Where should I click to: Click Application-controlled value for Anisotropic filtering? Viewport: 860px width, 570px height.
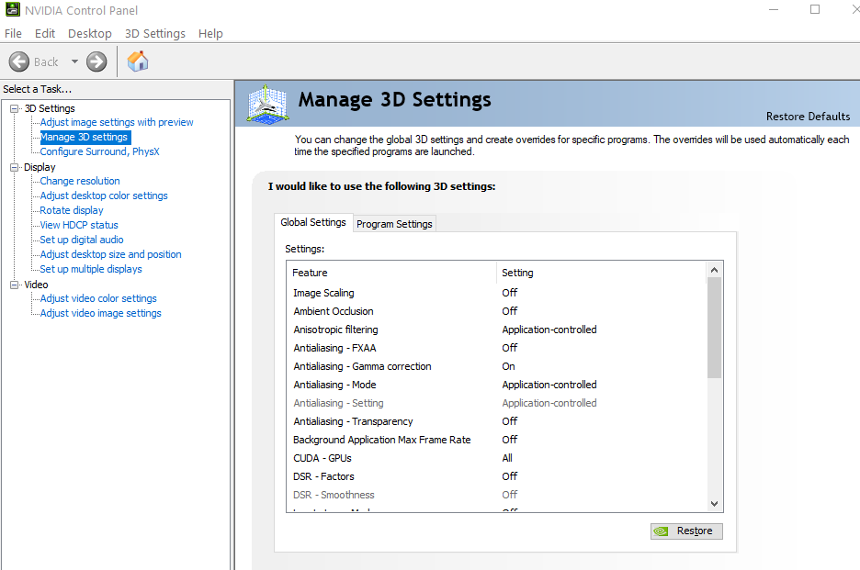tap(549, 330)
